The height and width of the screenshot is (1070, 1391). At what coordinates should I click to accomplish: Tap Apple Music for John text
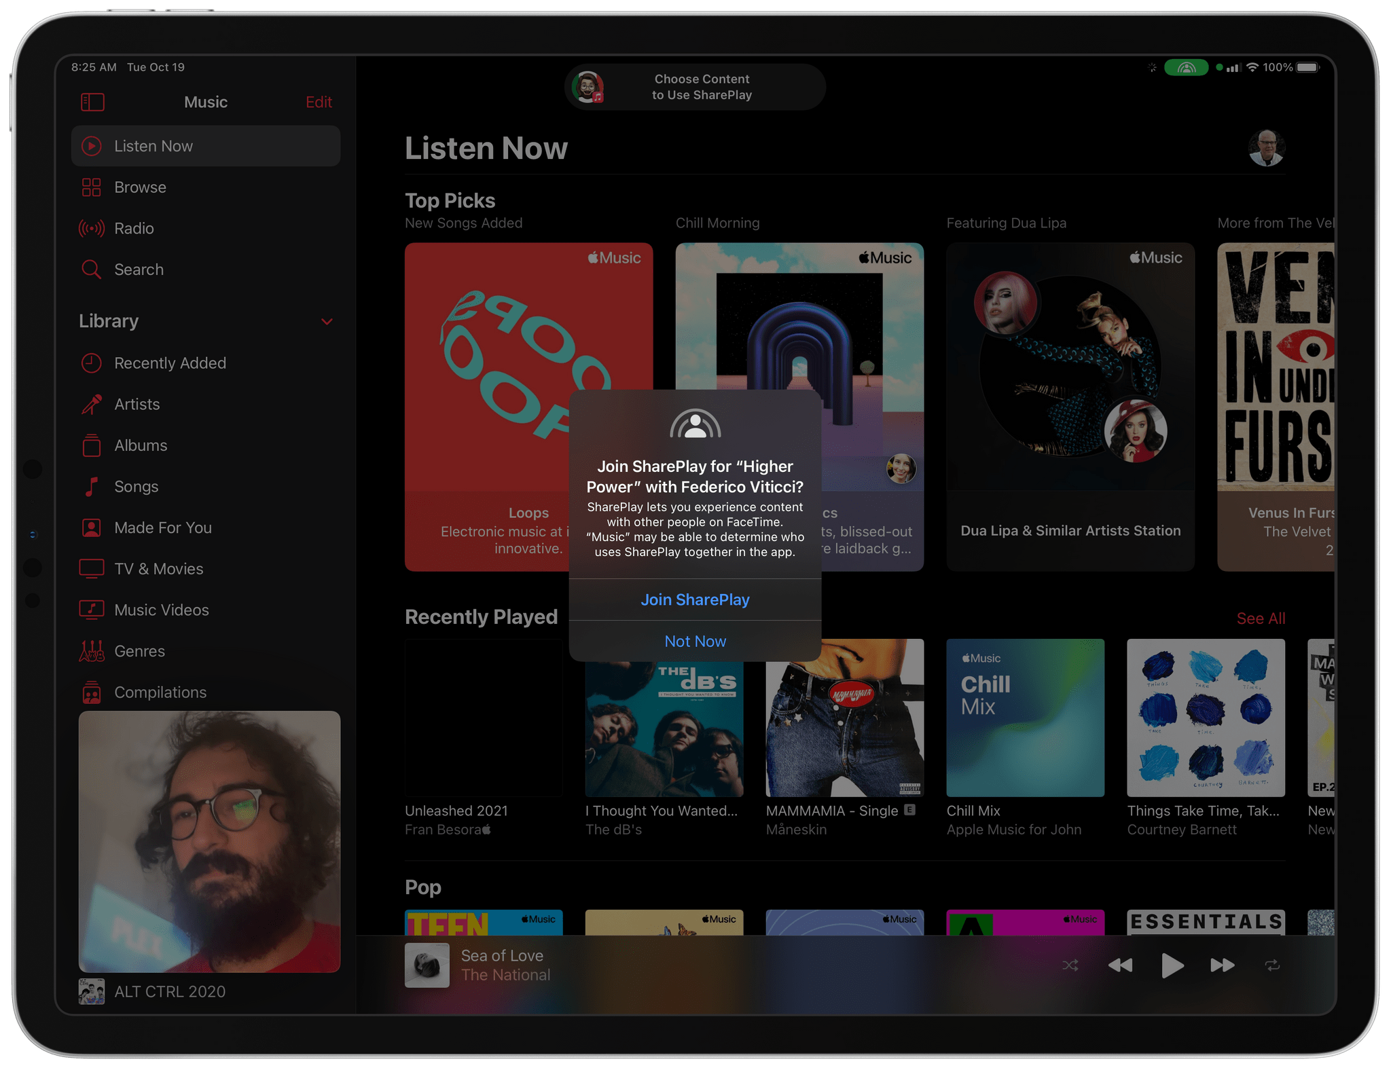[x=1014, y=830]
